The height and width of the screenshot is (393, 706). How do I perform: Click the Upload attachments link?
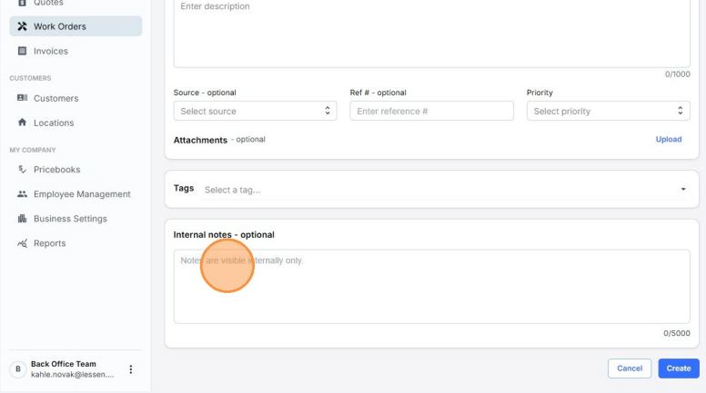tap(669, 140)
